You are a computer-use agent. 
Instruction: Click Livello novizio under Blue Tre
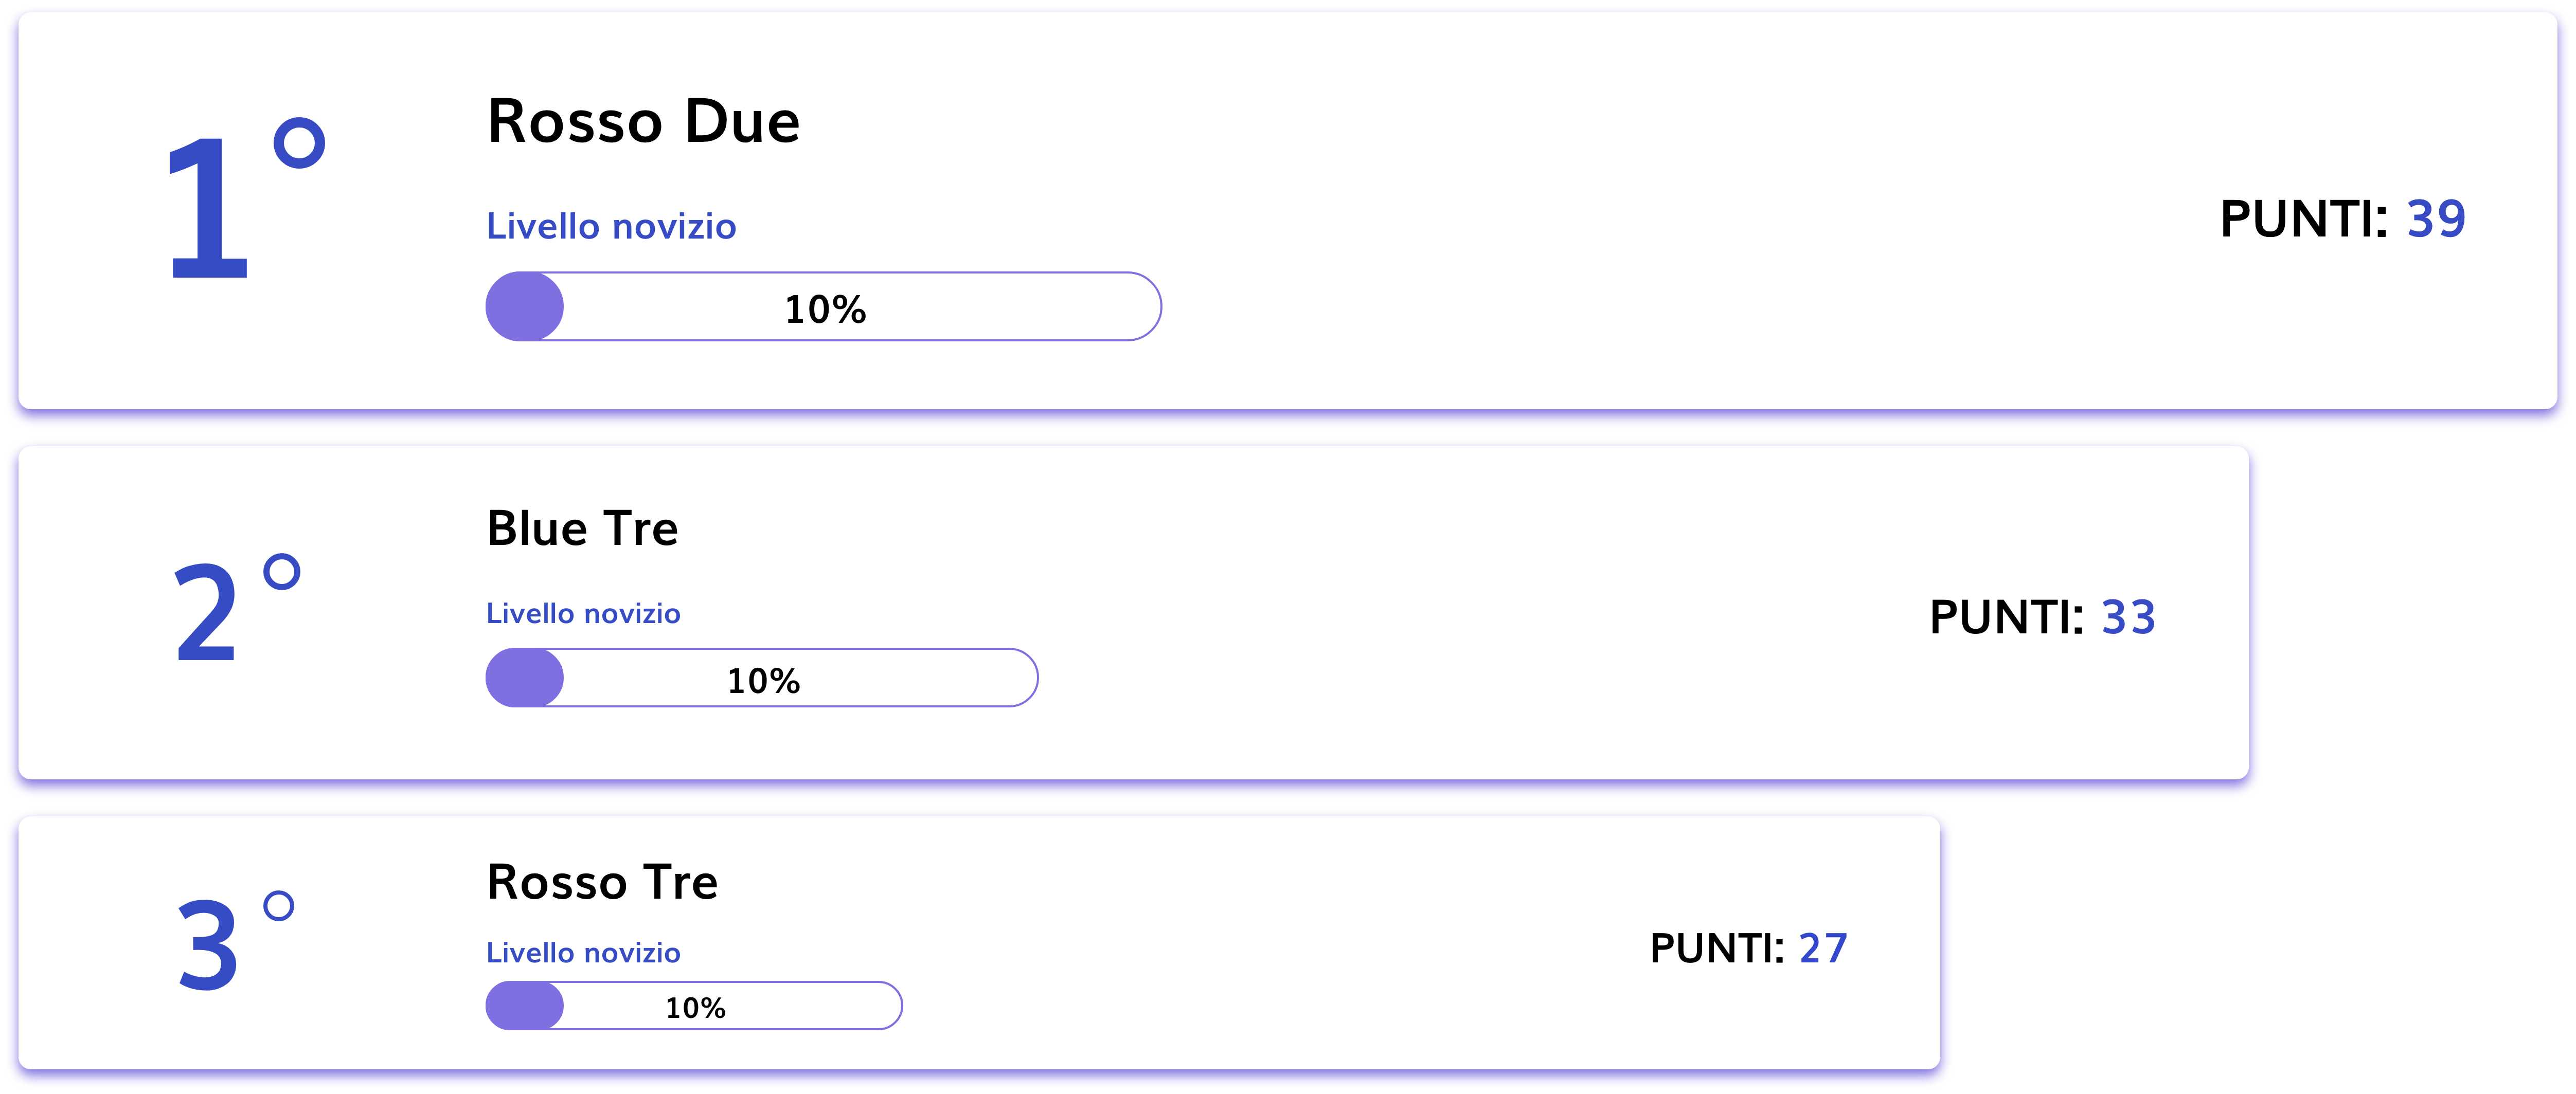(583, 613)
